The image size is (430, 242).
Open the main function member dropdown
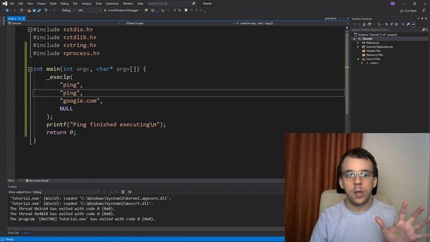point(292,24)
